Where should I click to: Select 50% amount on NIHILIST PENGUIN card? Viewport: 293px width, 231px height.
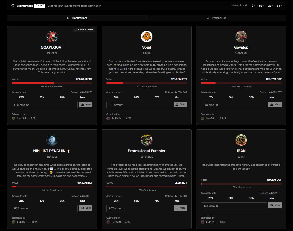(x=42, y=201)
